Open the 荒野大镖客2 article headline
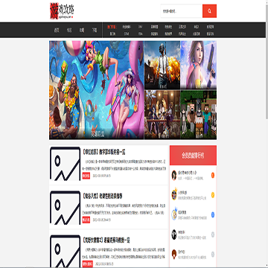 click(x=106, y=240)
